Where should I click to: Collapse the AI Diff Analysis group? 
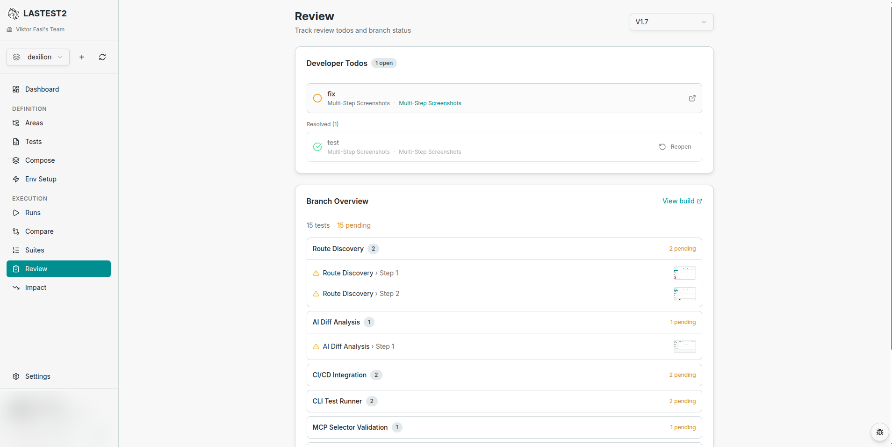click(x=504, y=322)
